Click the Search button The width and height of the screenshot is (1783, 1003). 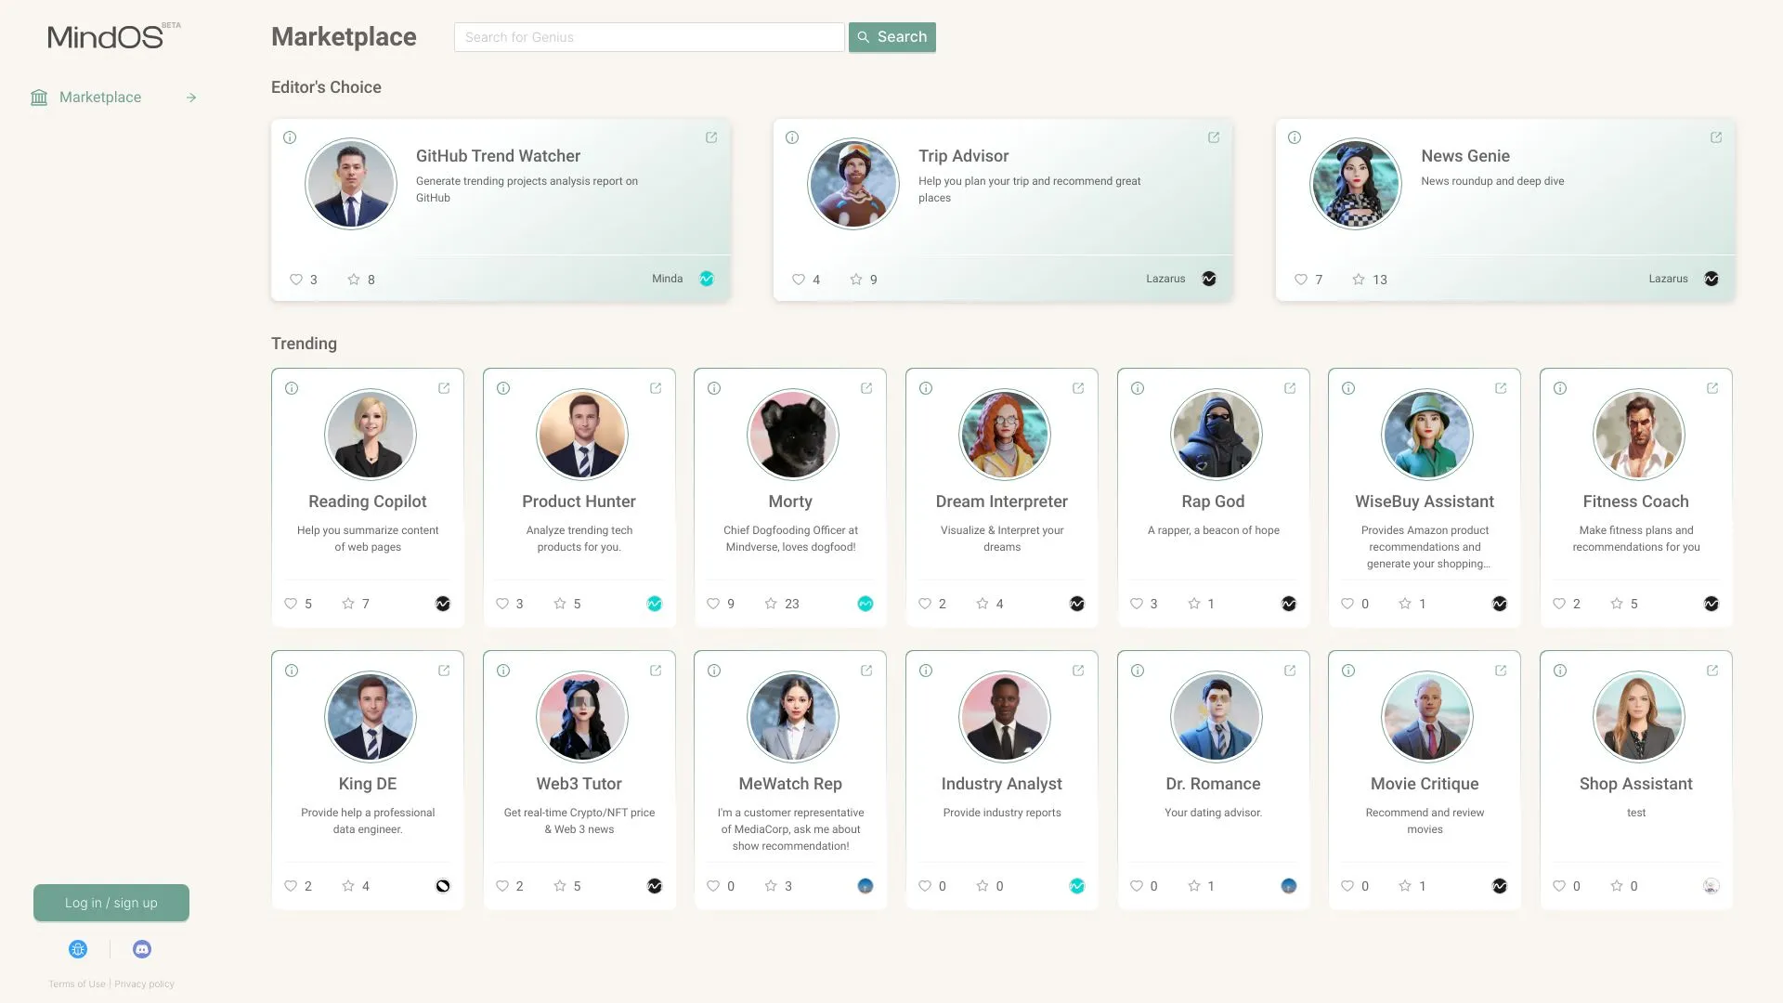pyautogui.click(x=891, y=37)
